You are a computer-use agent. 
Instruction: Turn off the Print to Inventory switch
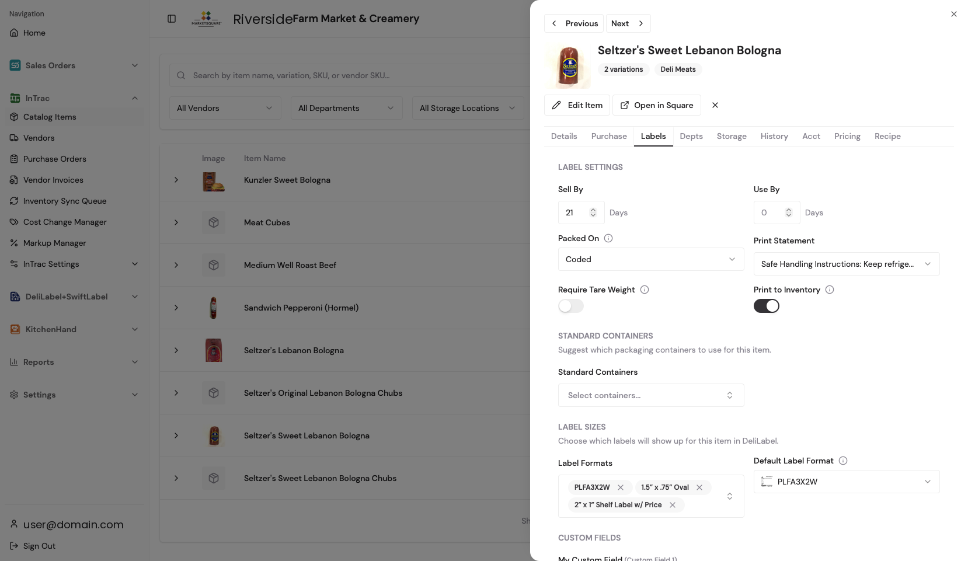point(767,306)
